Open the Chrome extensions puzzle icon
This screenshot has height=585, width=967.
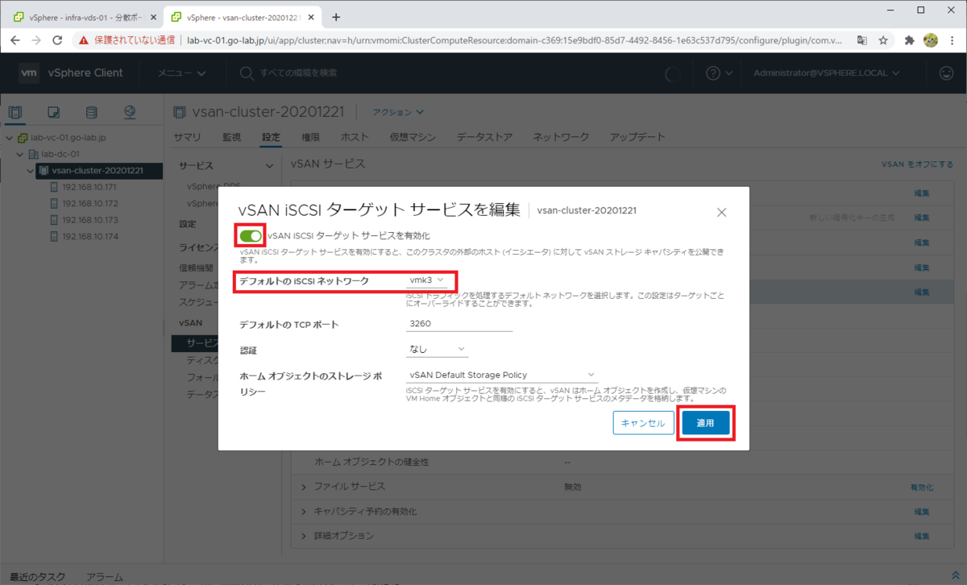[x=910, y=39]
